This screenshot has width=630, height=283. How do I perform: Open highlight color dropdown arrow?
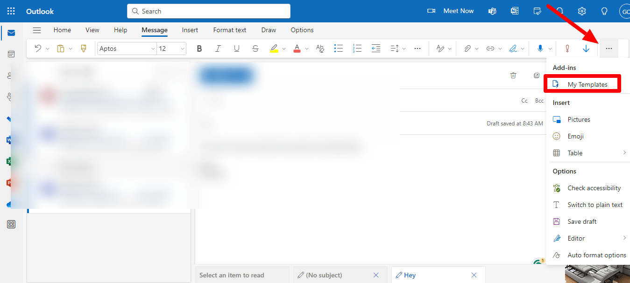point(284,48)
